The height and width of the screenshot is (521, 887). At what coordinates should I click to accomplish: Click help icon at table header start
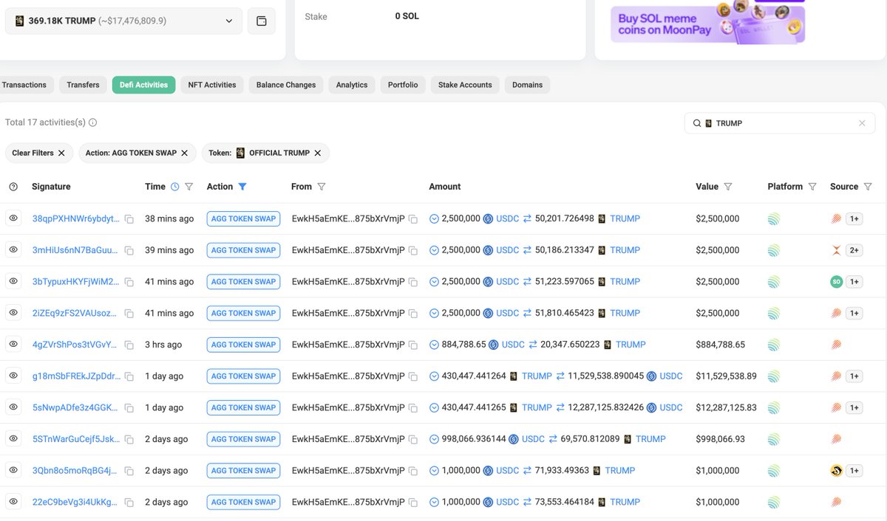13,187
